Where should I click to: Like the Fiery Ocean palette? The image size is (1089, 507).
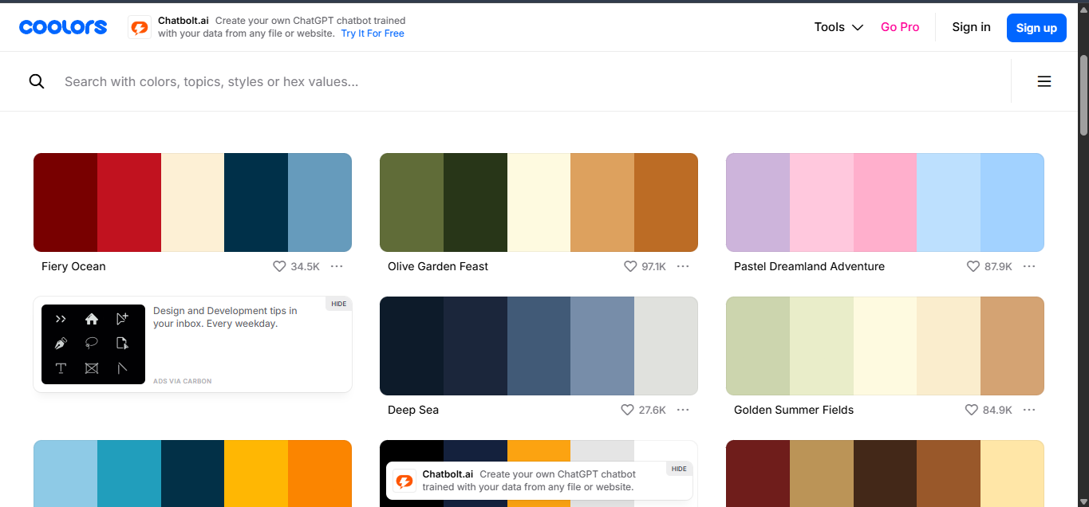pos(279,266)
